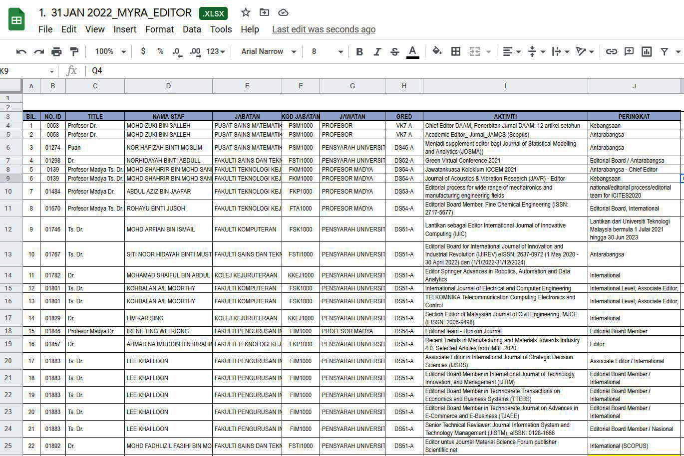Screen dimensions: 684x456
Task: Select the NAMA STAF header cell
Action: pos(168,116)
